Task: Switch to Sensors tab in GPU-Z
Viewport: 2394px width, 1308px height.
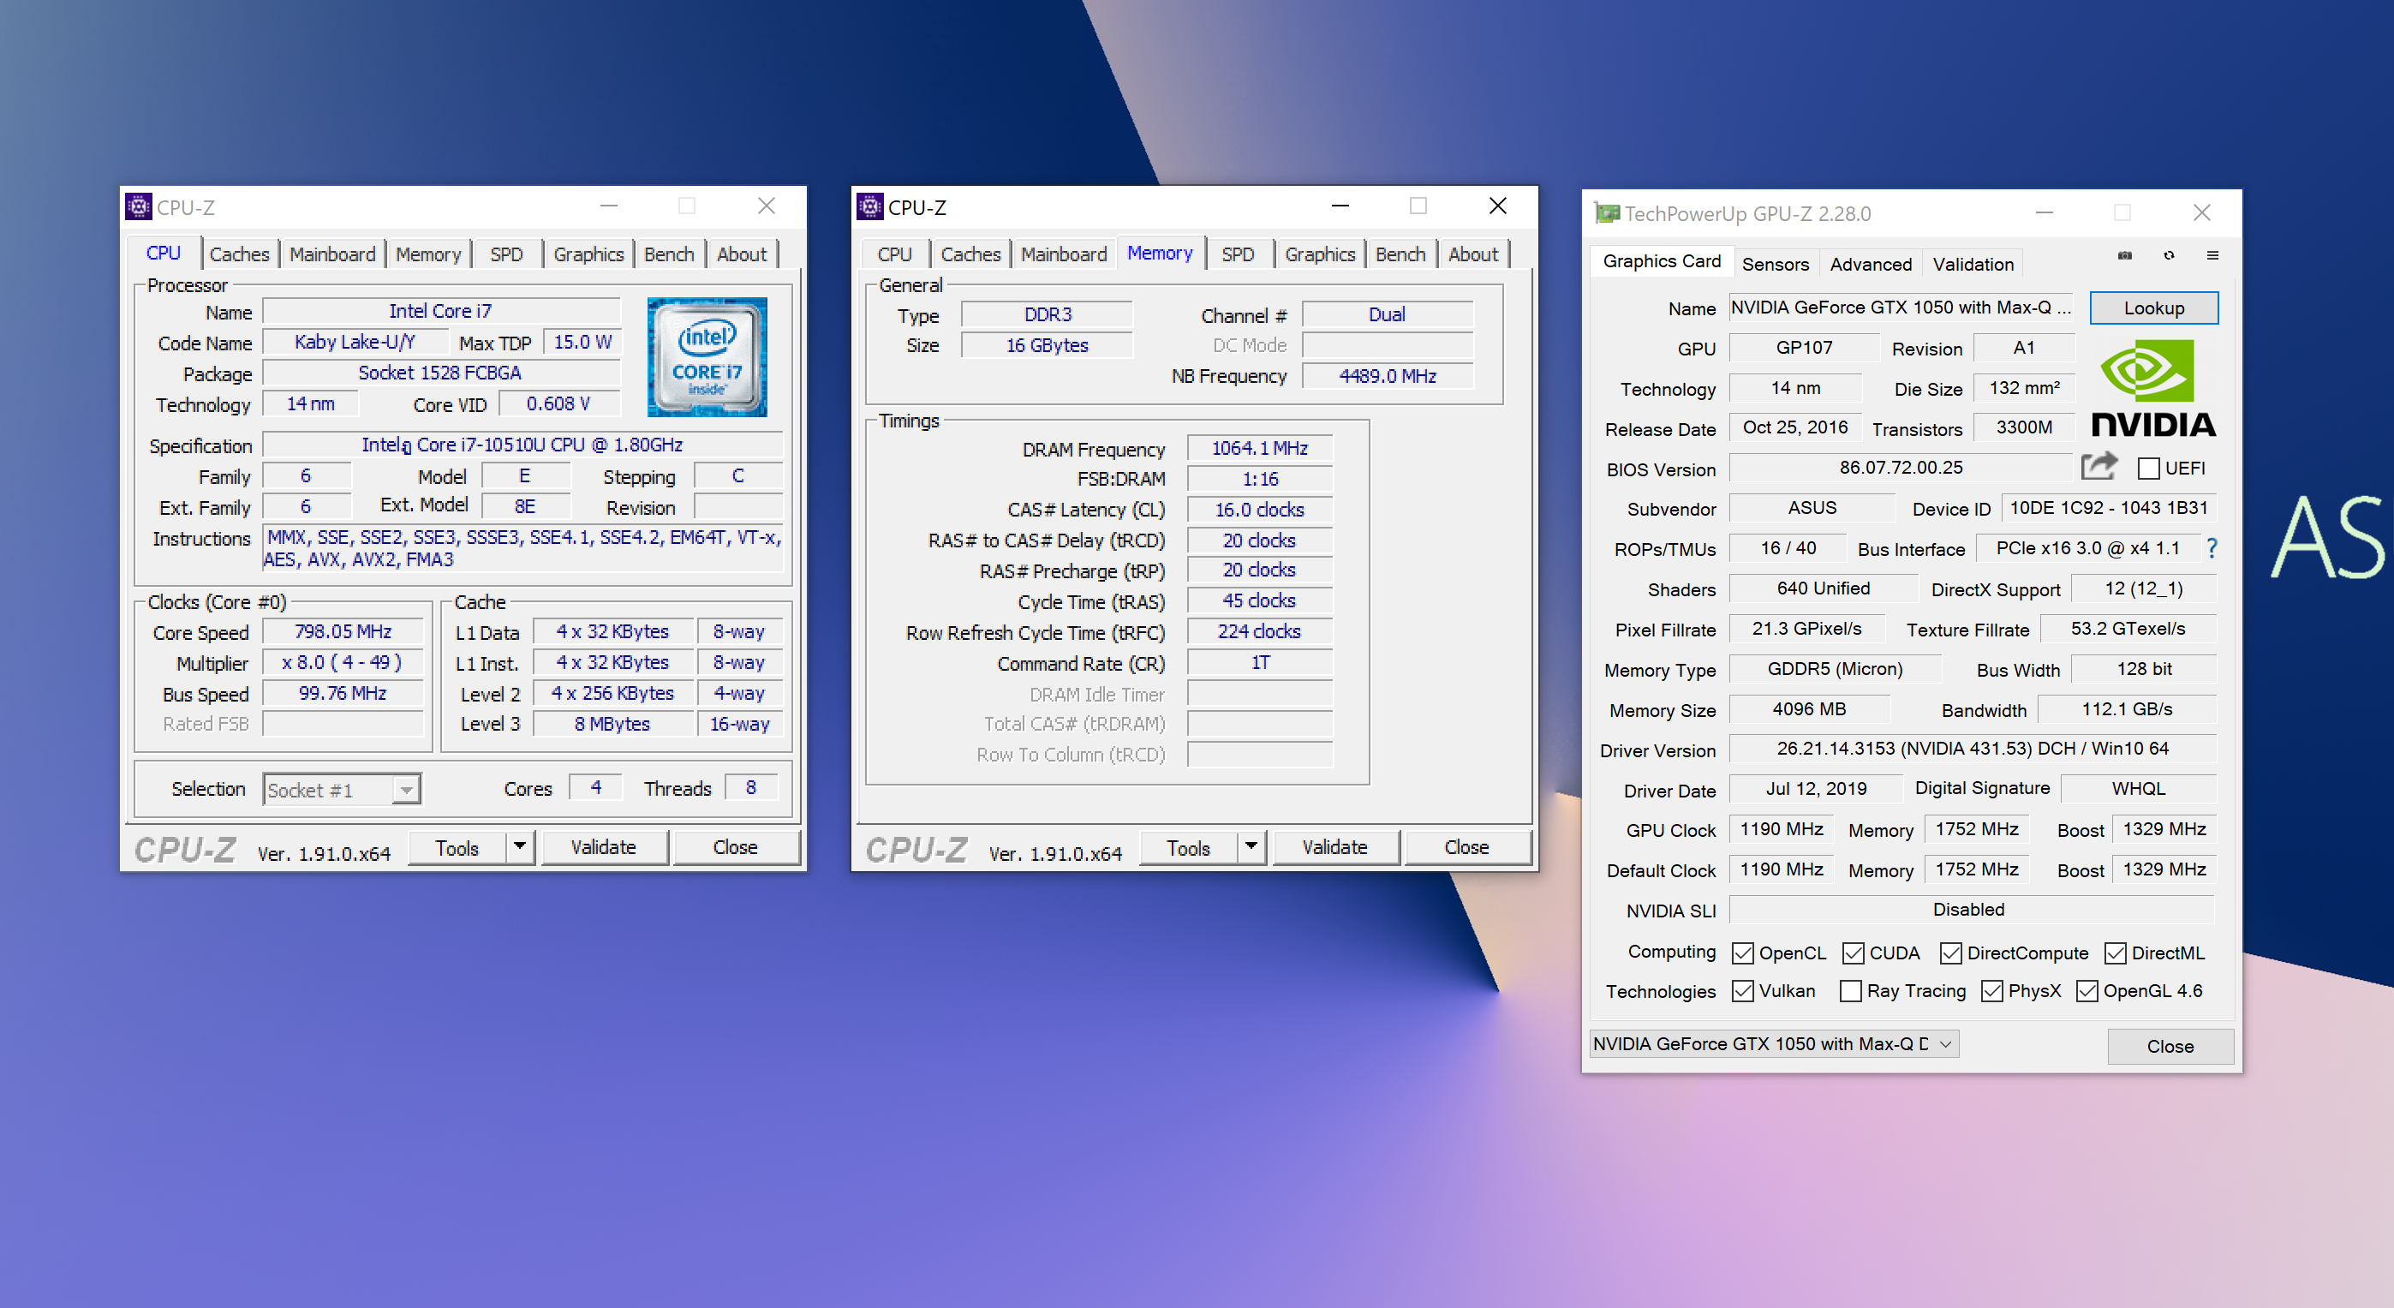Action: 1775,264
